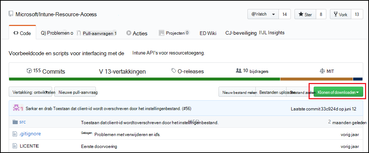View the 13-vertakkingen branches
This screenshot has width=369, height=153.
[122, 71]
